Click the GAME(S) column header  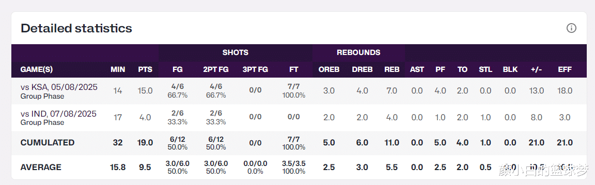pos(37,69)
